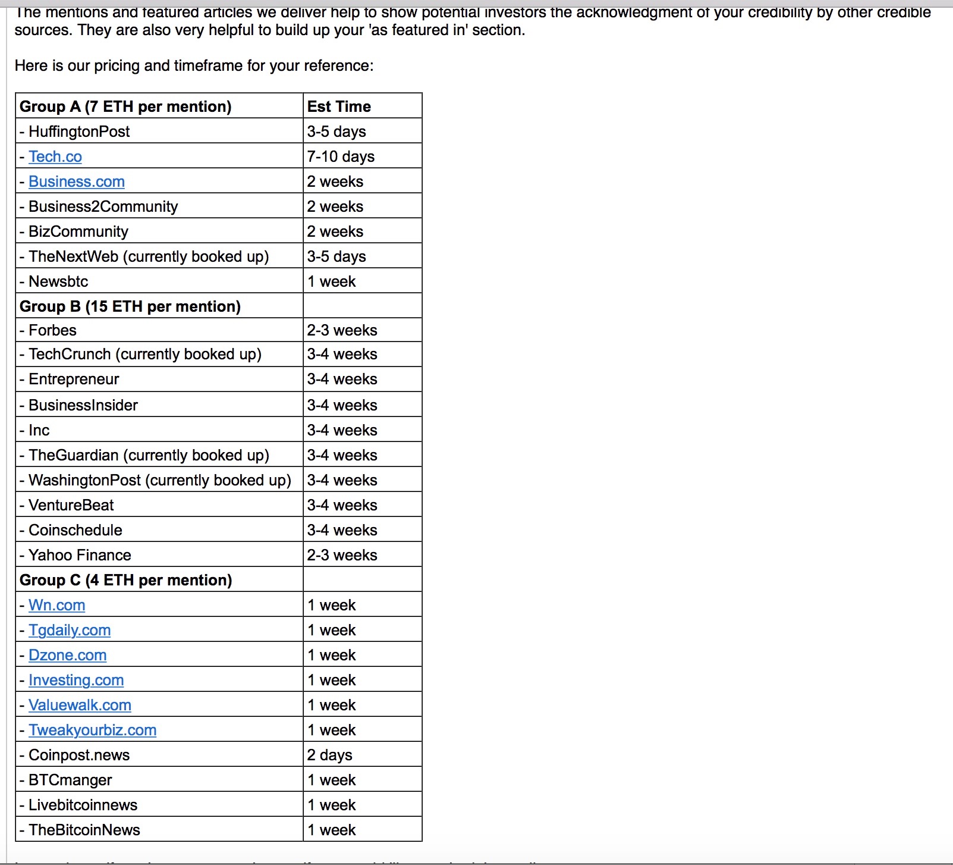Click the Entrepreneur entry
Screen dimensions: 953x865
click(74, 379)
